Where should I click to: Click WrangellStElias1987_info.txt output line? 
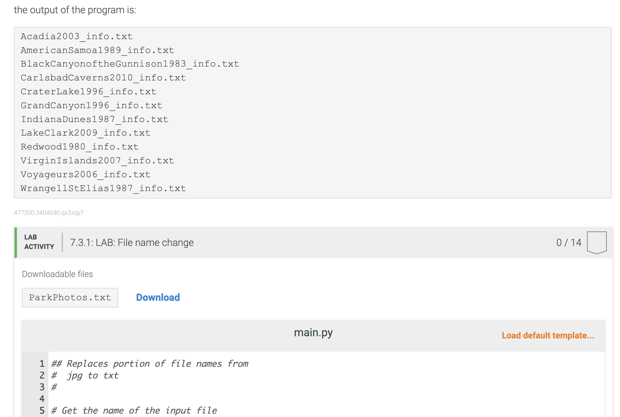(103, 188)
